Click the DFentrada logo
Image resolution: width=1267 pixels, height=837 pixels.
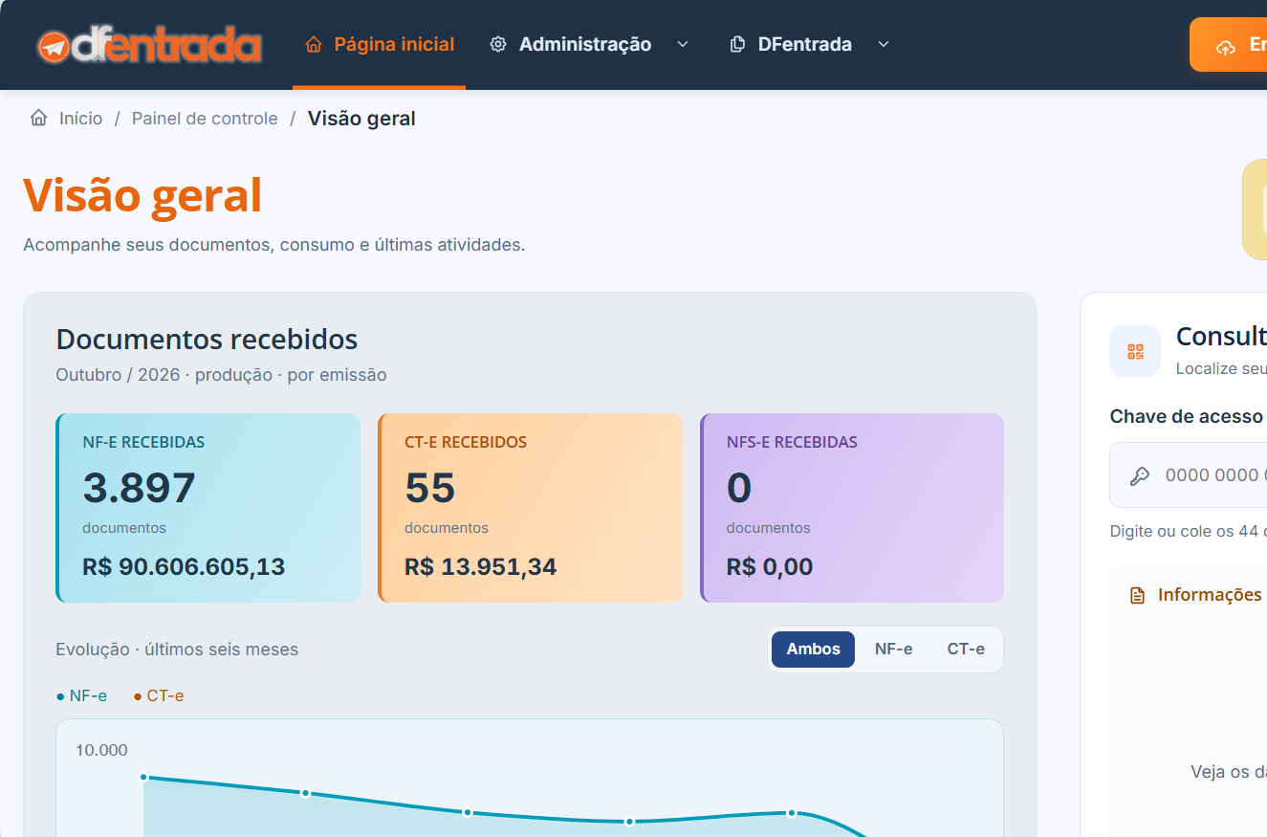click(x=149, y=45)
